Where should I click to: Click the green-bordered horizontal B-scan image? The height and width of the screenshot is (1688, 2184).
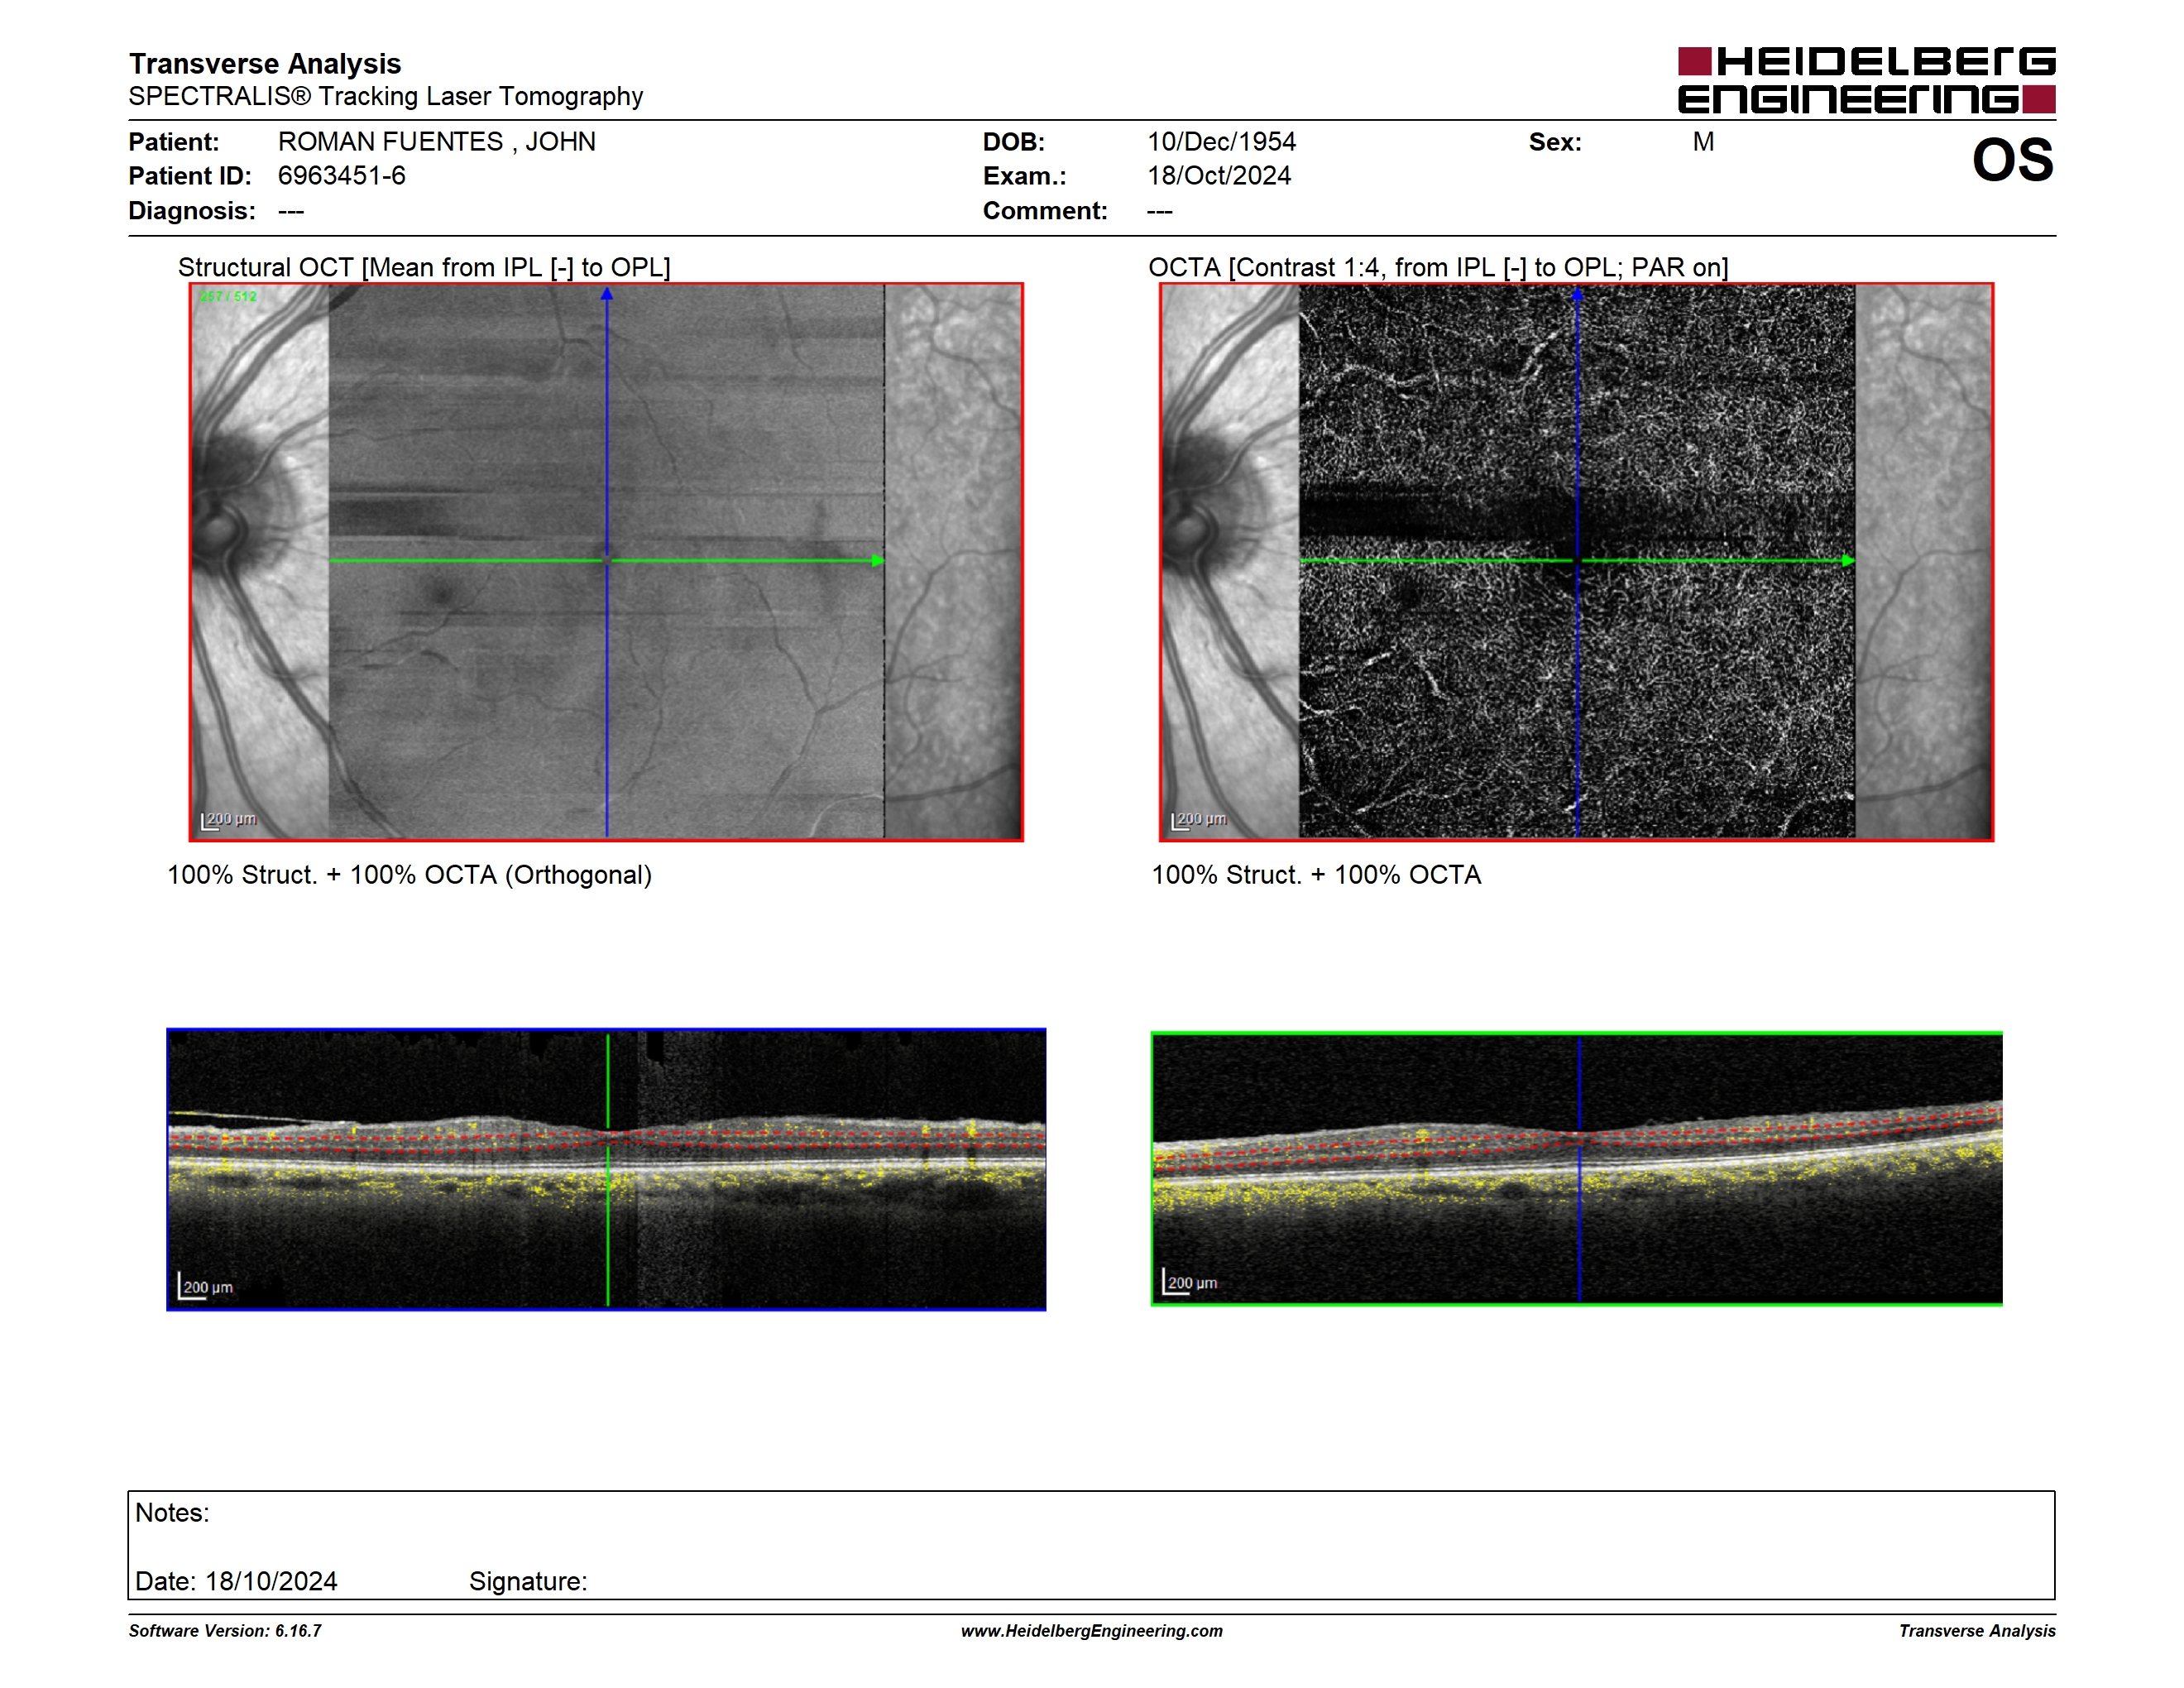[x=1576, y=1169]
